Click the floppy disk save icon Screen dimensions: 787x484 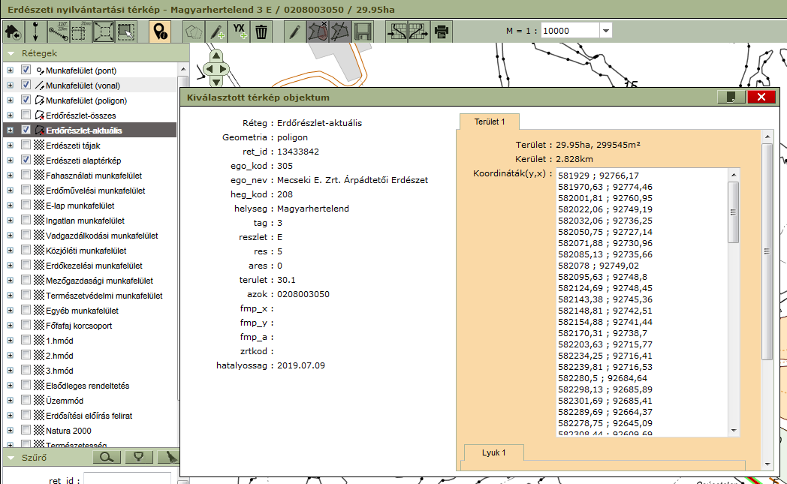363,32
